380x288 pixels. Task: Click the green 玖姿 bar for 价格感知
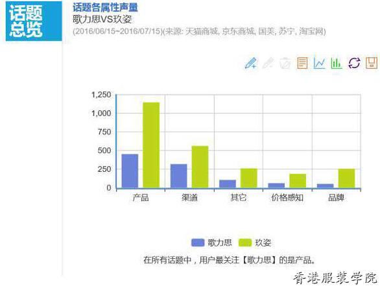298,181
